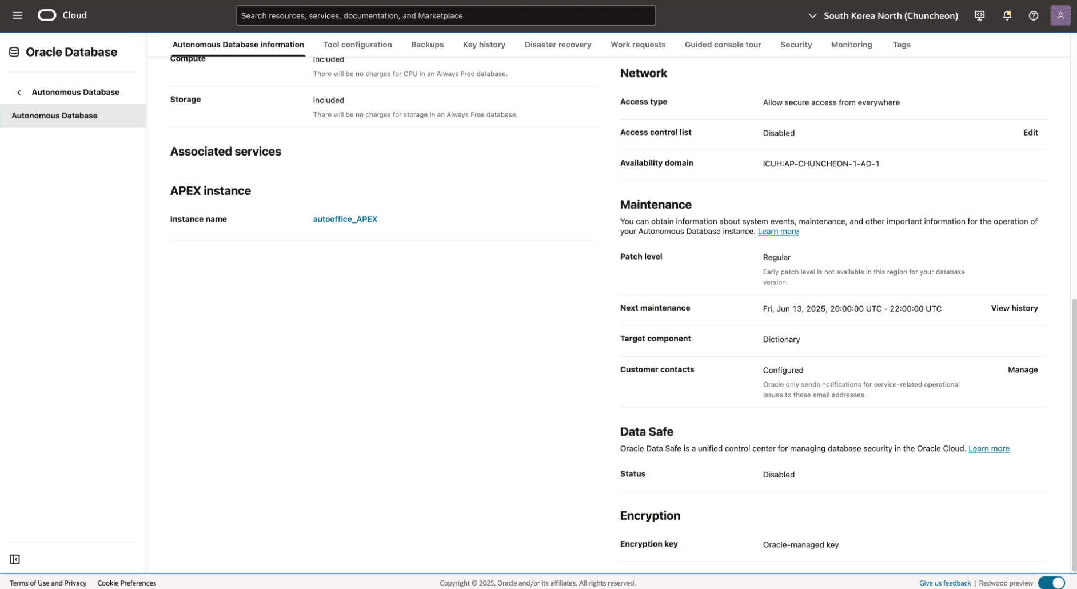Open the Security tab
The height and width of the screenshot is (589, 1077).
click(796, 45)
